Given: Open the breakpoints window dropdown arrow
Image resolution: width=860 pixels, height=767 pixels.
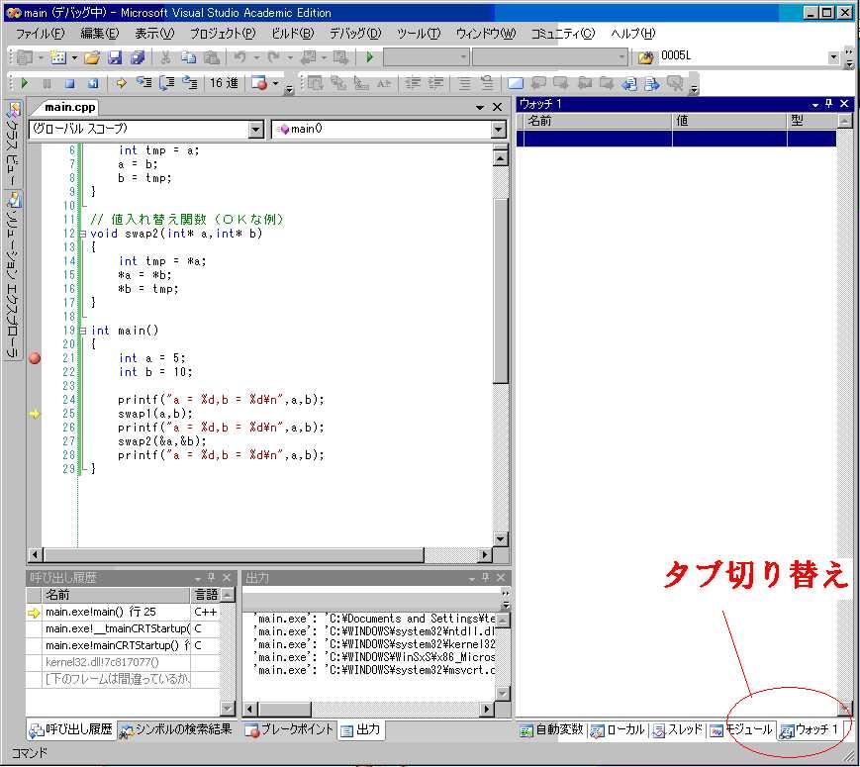Looking at the screenshot, I should click(276, 84).
